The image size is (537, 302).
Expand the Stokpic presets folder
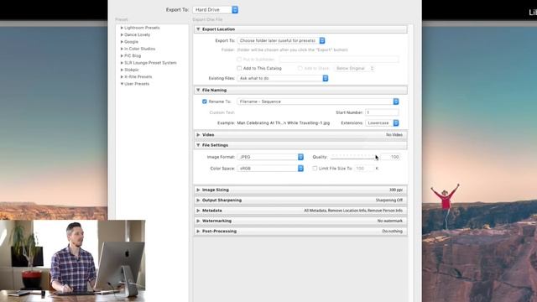pos(122,70)
